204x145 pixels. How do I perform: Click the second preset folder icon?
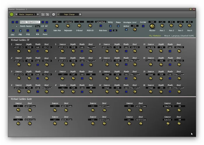click(x=48, y=14)
